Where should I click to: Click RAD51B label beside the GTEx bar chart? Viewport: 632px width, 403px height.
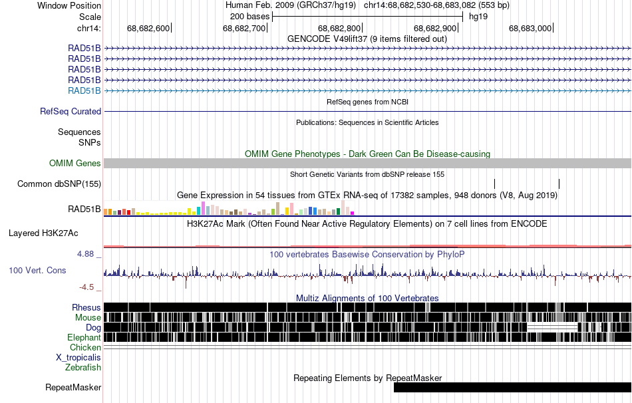pos(84,209)
